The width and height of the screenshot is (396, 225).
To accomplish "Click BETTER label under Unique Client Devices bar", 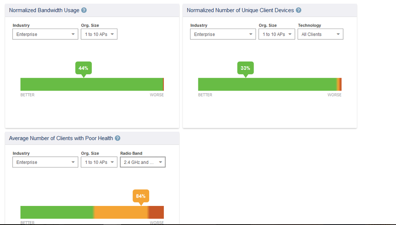I will (205, 95).
